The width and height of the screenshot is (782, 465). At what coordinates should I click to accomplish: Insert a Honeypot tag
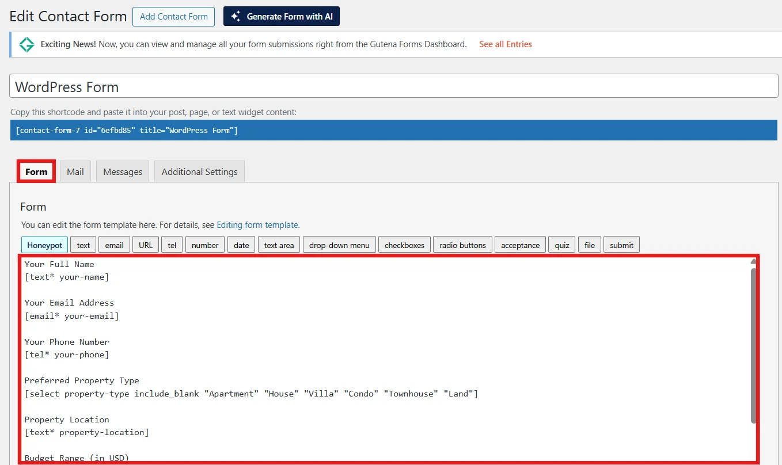point(45,245)
